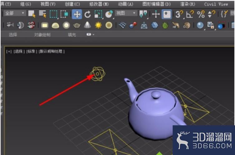Click the render frame with lock icon
The image size is (235, 155).
(x=211, y=25)
